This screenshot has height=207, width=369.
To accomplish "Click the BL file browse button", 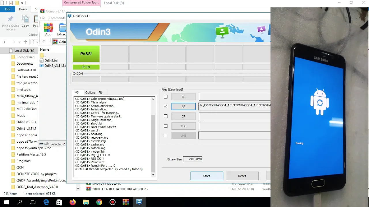I will click(184, 97).
